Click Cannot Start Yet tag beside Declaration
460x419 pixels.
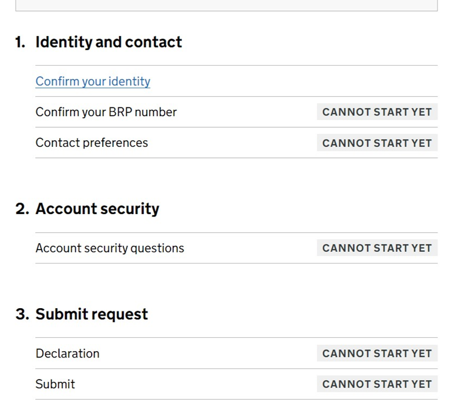click(x=377, y=353)
